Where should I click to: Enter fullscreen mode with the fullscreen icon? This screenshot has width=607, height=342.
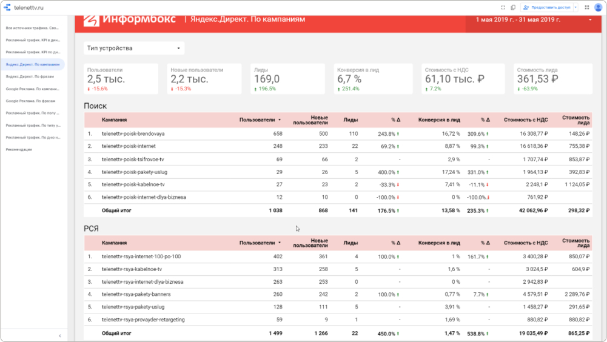[503, 7]
